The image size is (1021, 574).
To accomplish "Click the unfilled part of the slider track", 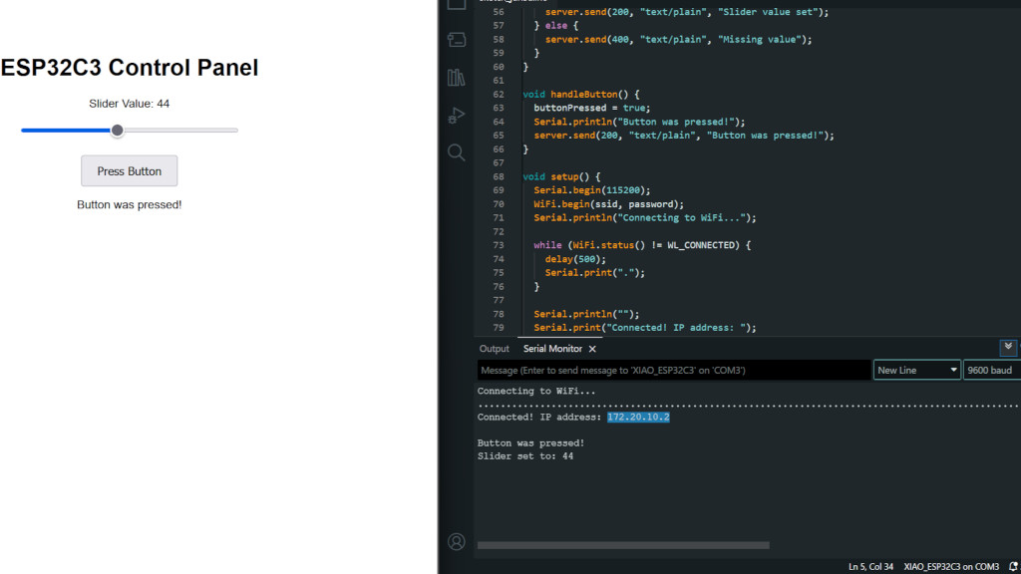I will click(x=180, y=131).
